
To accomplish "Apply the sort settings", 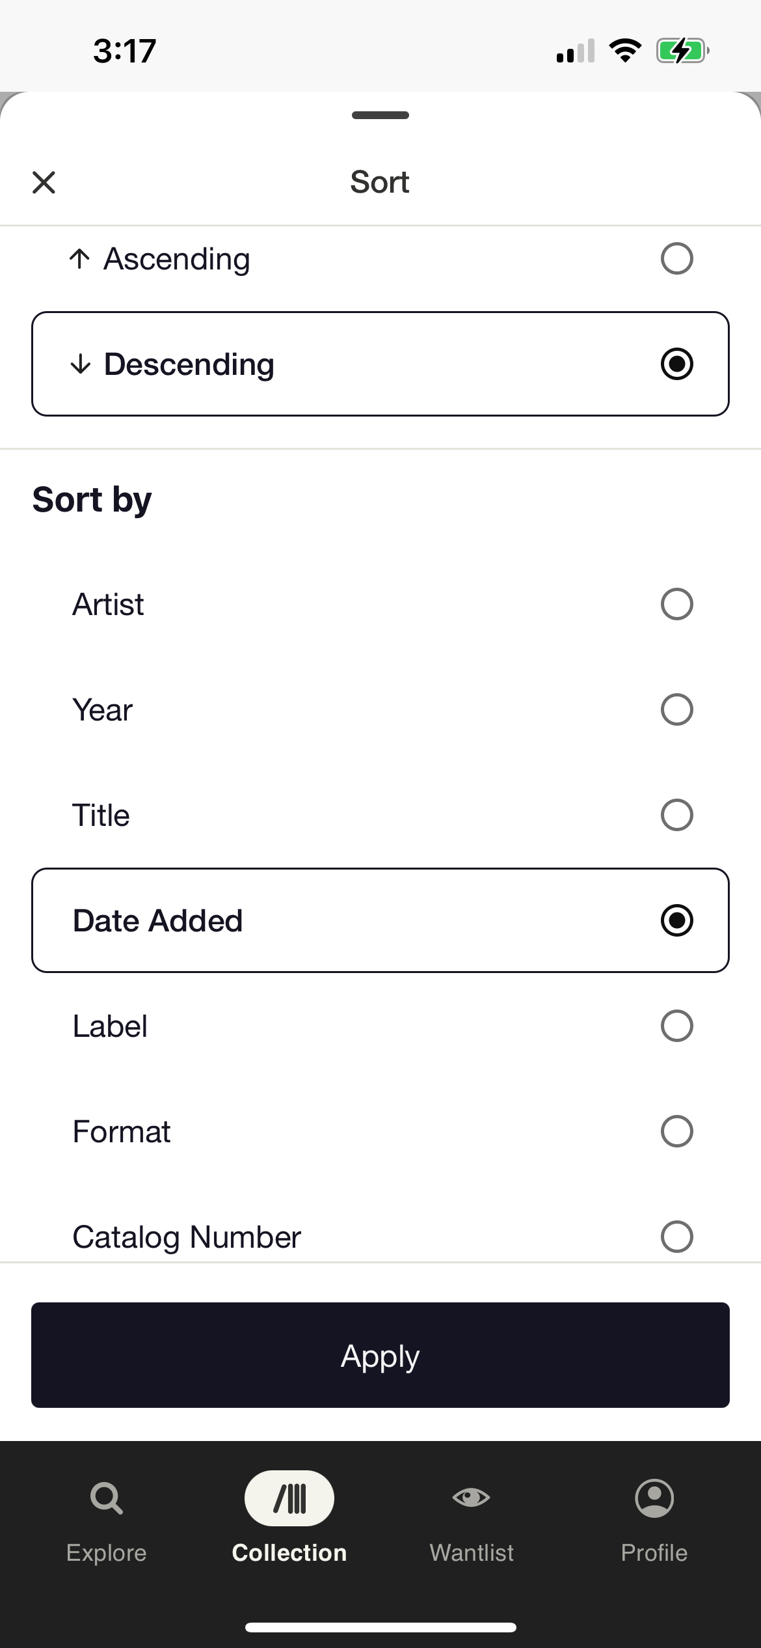I will click(x=380, y=1355).
